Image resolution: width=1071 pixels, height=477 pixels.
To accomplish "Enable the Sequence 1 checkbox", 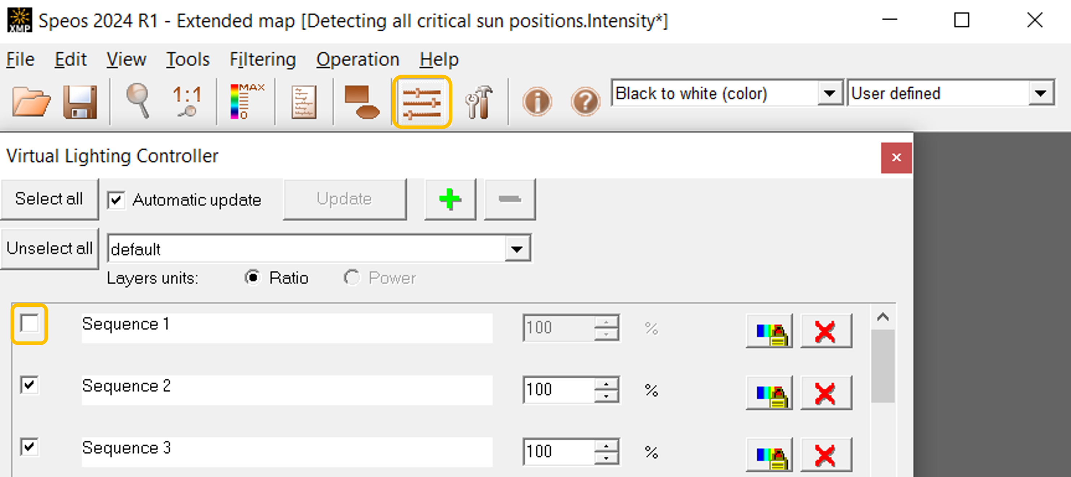I will coord(30,323).
